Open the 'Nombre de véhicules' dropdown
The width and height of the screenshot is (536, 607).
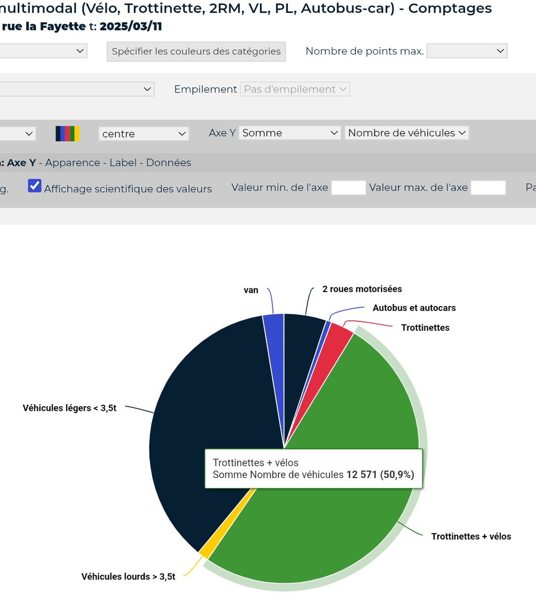pos(406,133)
